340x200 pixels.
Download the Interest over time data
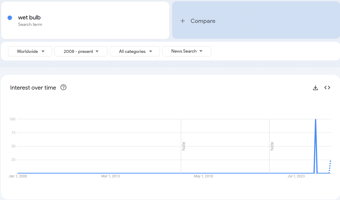click(316, 88)
